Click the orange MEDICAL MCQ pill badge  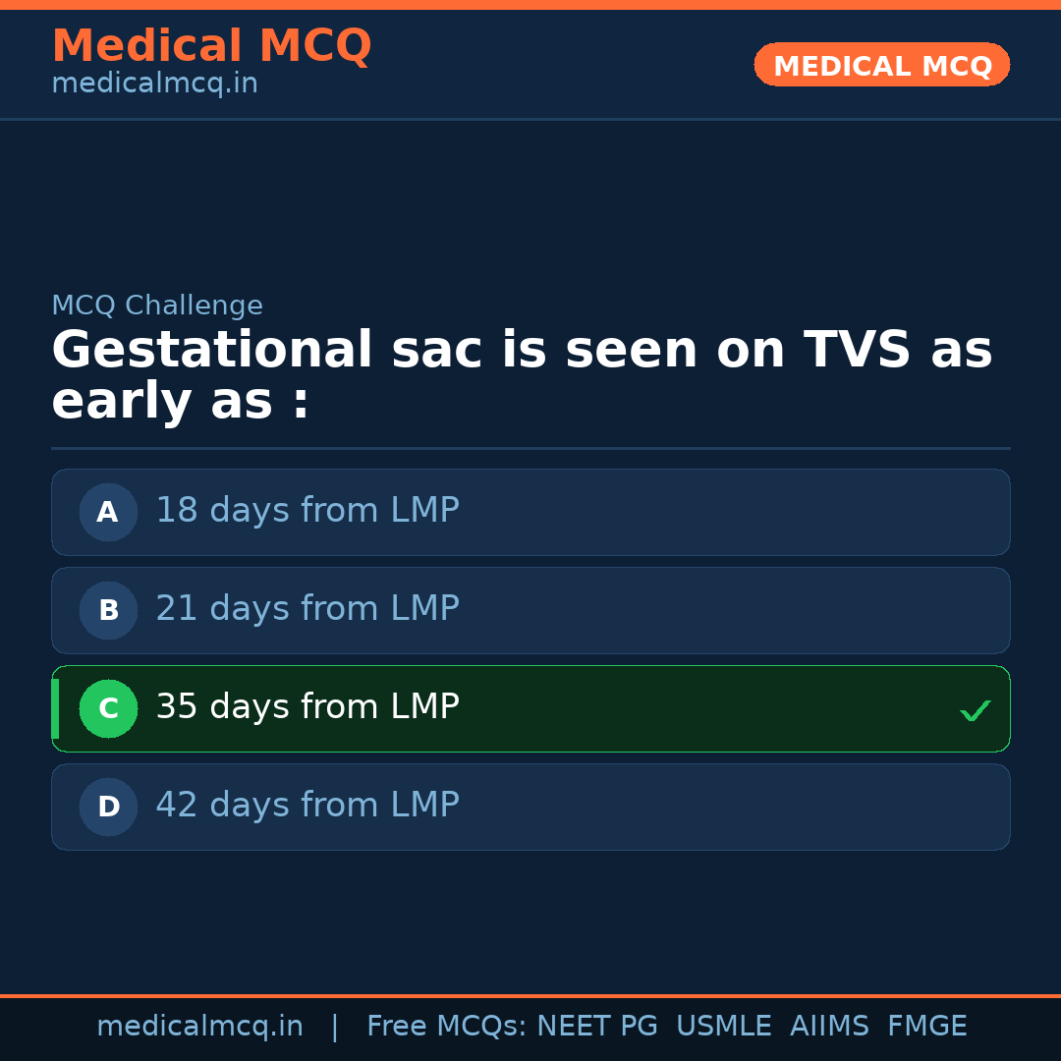click(881, 65)
